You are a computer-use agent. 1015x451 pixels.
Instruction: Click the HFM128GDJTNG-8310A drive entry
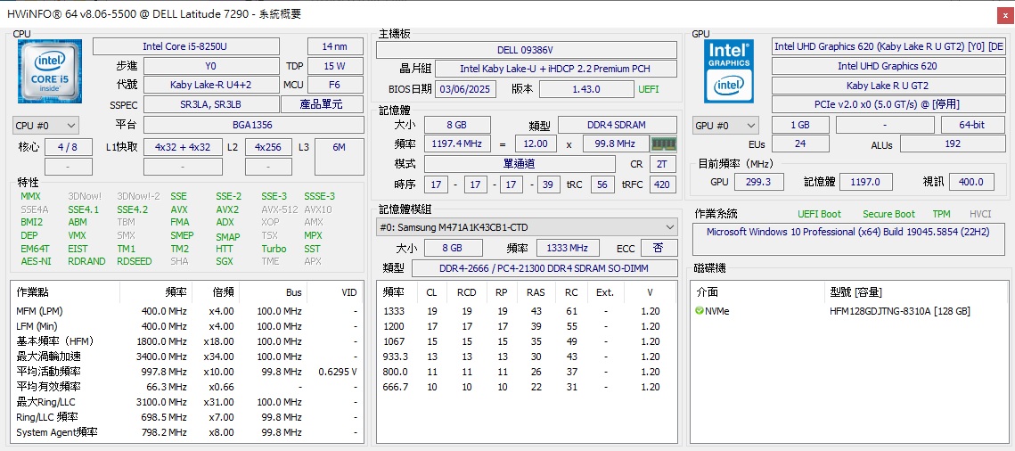pyautogui.click(x=900, y=311)
